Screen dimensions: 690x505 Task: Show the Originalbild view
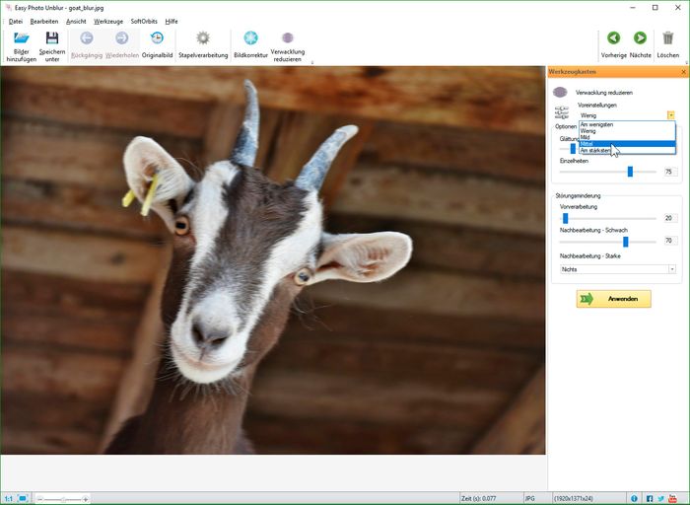(157, 39)
